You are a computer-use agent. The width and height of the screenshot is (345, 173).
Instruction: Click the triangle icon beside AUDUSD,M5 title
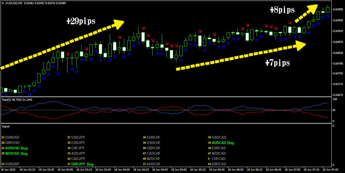point(3,3)
